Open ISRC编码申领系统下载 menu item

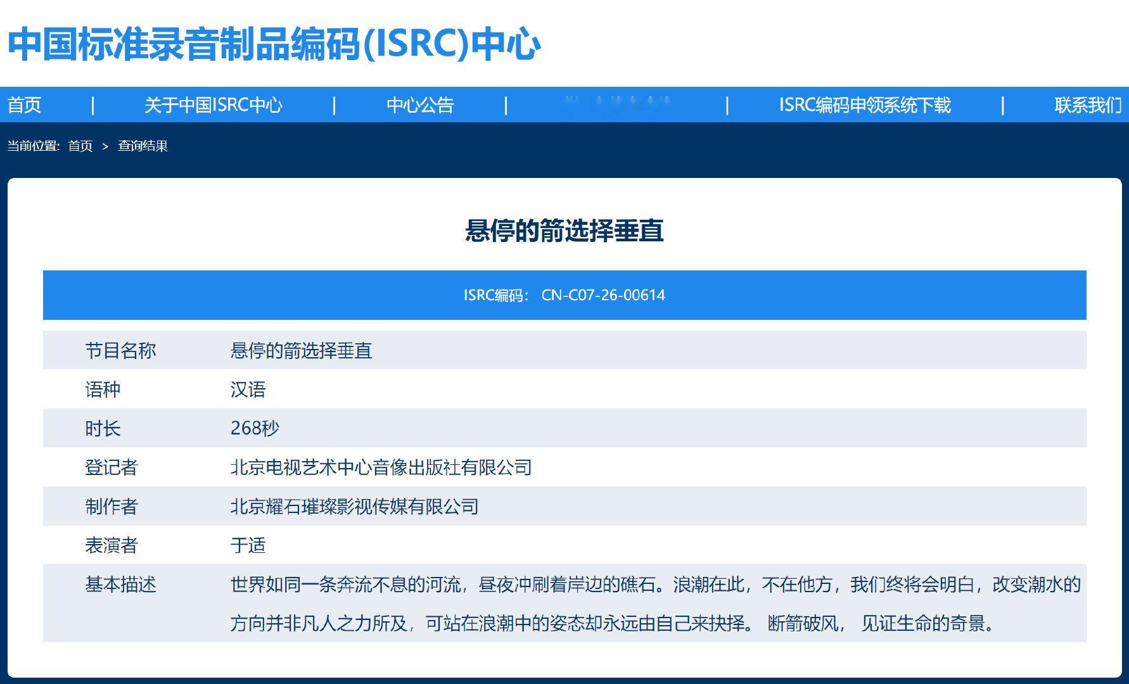coord(865,105)
